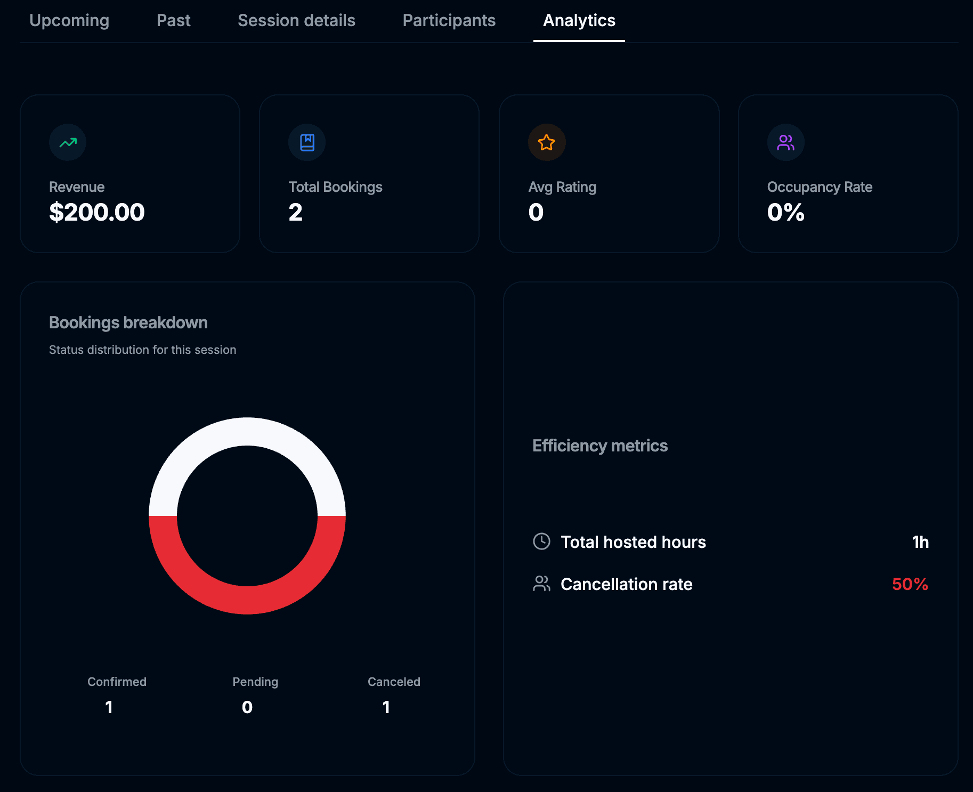Switch to the Upcoming tab

69,20
